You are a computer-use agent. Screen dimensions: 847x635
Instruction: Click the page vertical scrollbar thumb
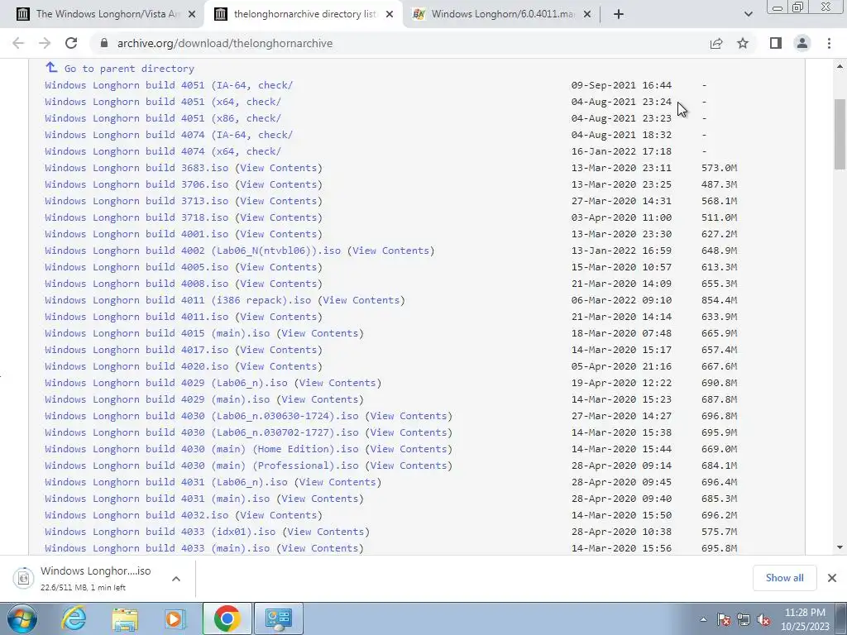[x=840, y=135]
